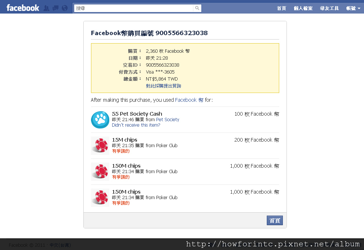The width and height of the screenshot is (364, 250).
Task: Click 100 枚 Facebook 幣 price
Action: 257,114
